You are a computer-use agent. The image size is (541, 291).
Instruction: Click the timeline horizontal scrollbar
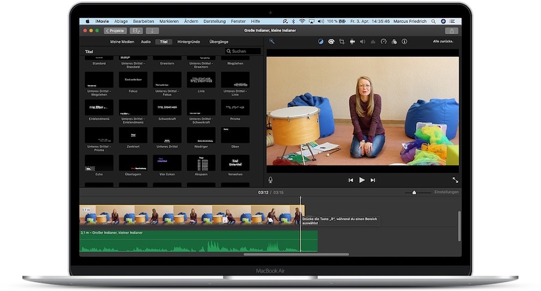tap(296, 254)
